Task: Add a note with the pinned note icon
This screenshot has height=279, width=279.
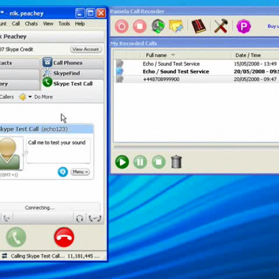Action: [x=176, y=26]
